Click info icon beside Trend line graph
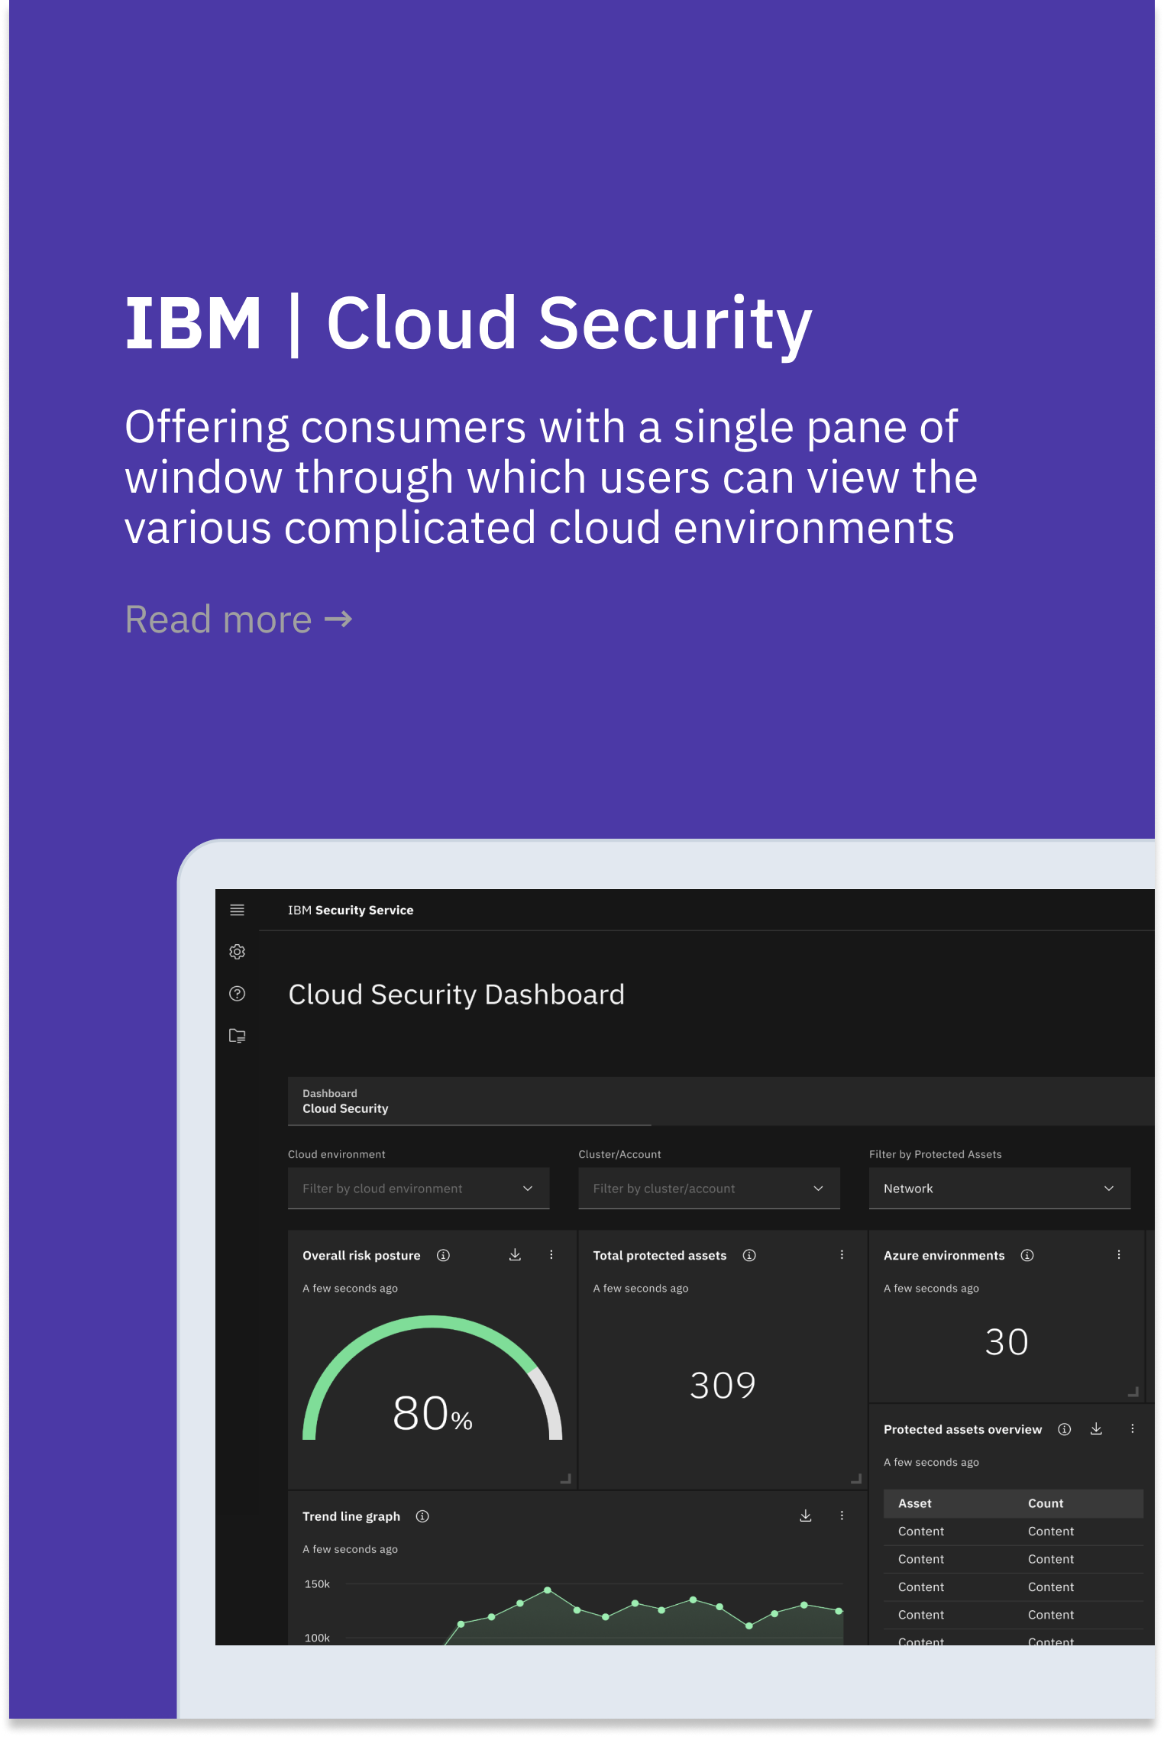The height and width of the screenshot is (1737, 1164). [x=422, y=1516]
